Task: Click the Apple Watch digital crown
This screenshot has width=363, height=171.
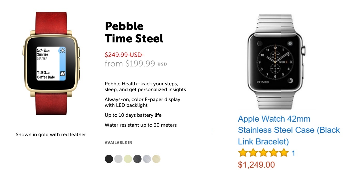Action: [304, 50]
